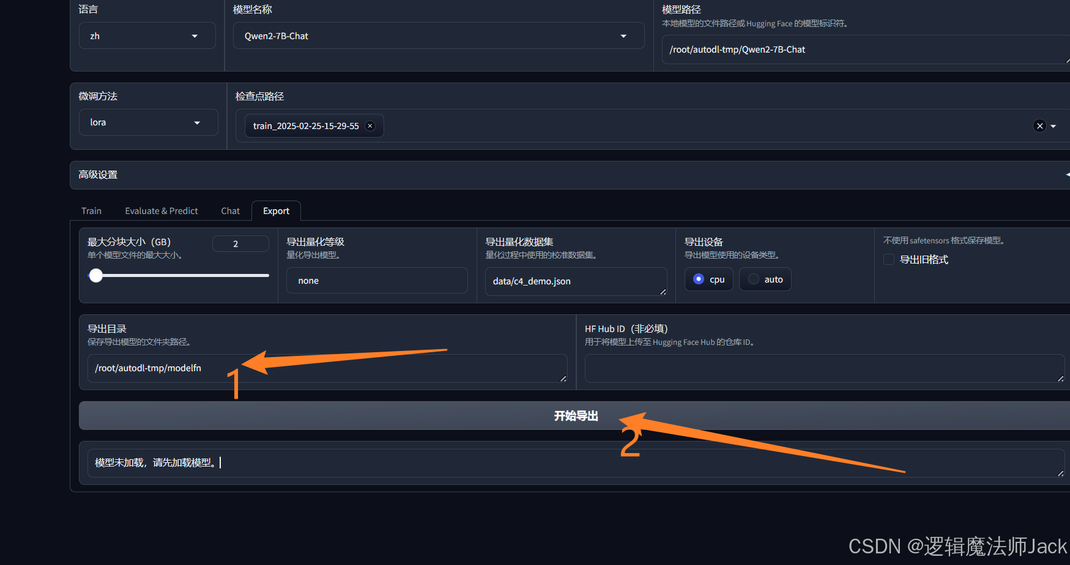Open the Qwen2-7B-Chat model name dropdown

point(438,36)
